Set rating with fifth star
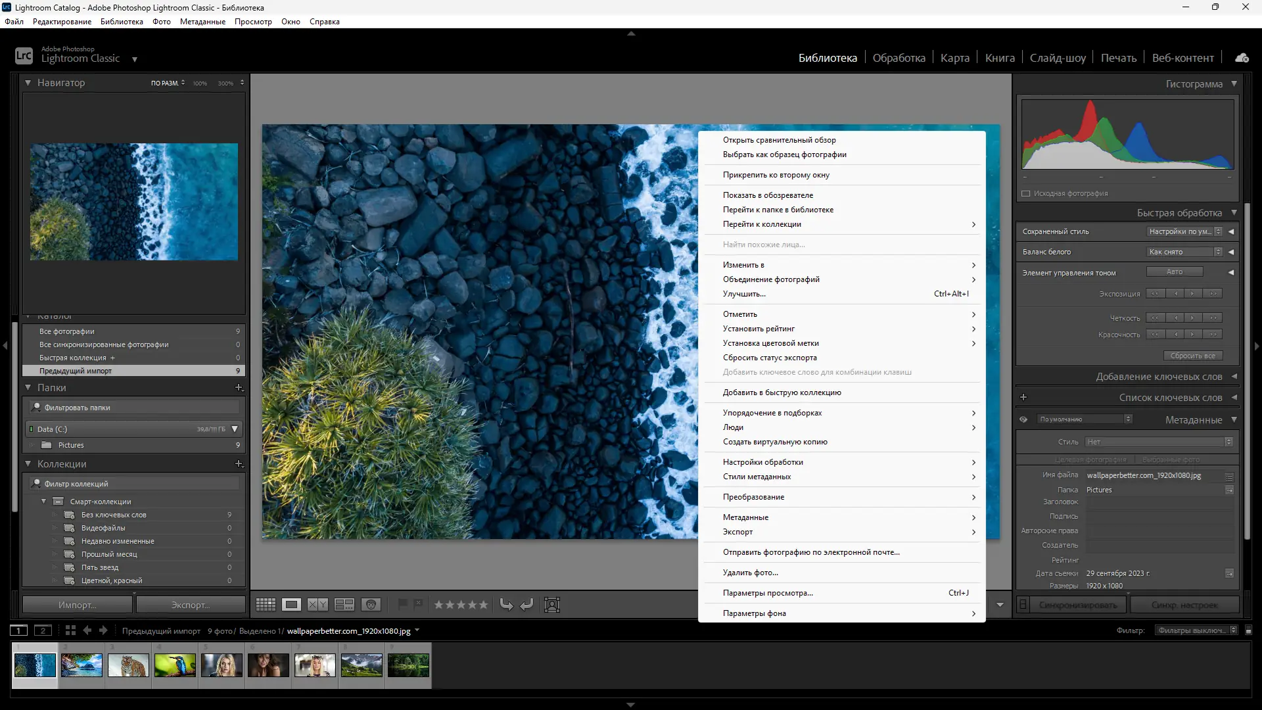The width and height of the screenshot is (1262, 710). pyautogui.click(x=483, y=605)
